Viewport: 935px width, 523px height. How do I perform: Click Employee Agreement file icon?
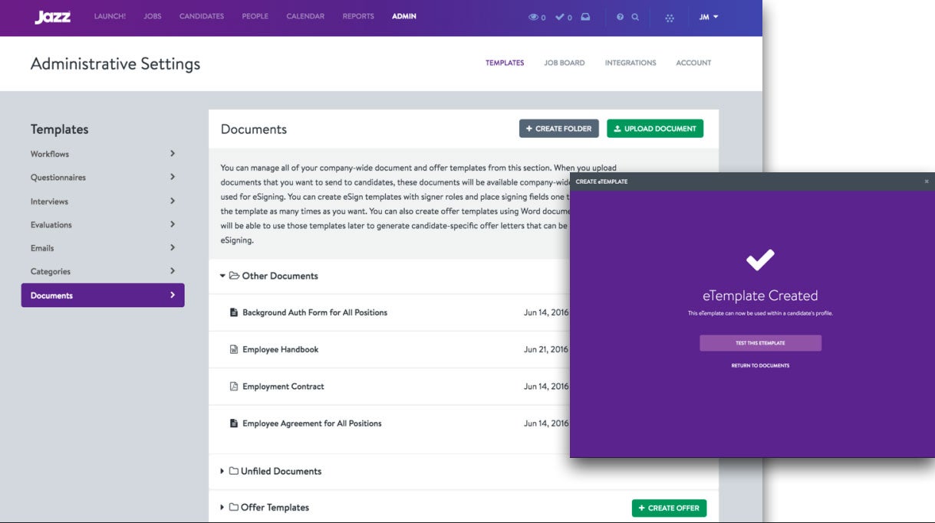pos(234,423)
